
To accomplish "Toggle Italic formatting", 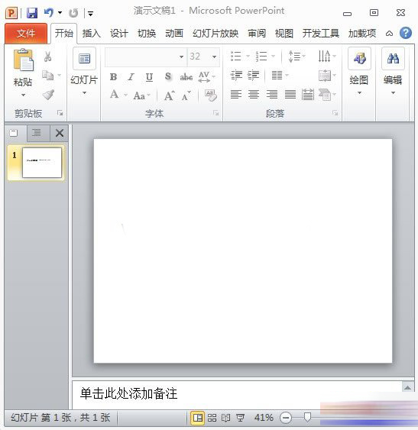I will click(131, 77).
